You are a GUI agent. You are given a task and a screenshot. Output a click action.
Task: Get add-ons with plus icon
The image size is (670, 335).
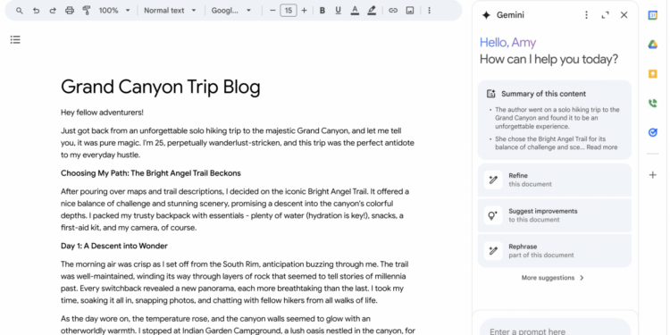point(652,175)
